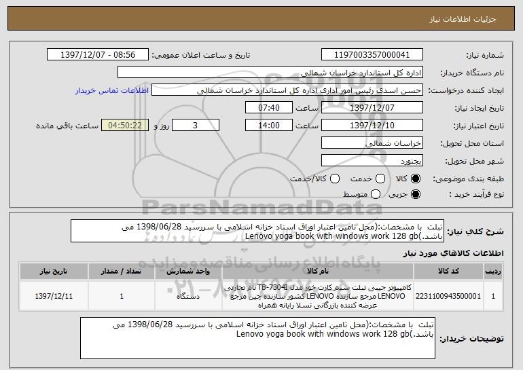The image size is (523, 370).
Task: Click the اطلاعات کالاهای مورد نیاز heading
Action: (453, 253)
